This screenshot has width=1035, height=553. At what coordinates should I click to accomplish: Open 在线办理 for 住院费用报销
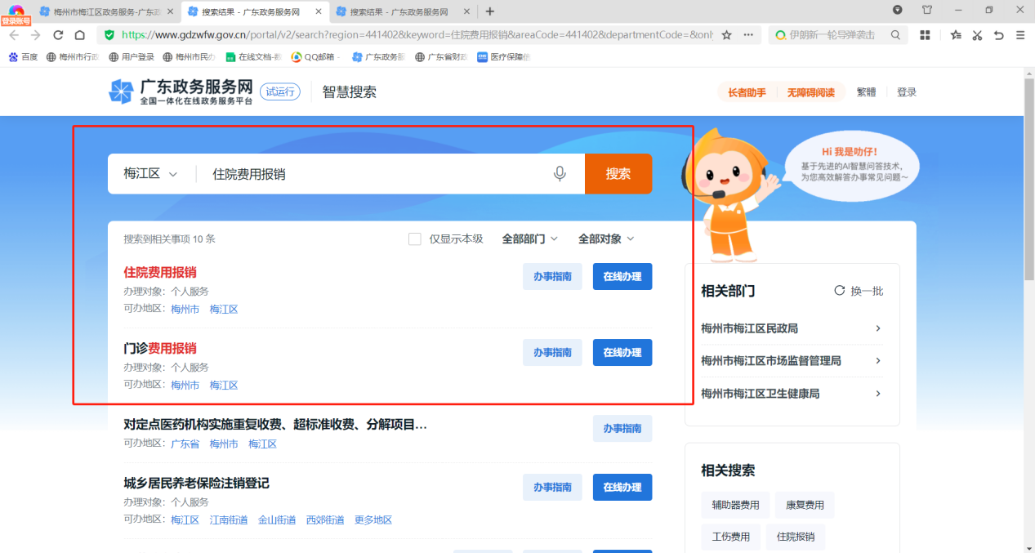[x=622, y=276]
